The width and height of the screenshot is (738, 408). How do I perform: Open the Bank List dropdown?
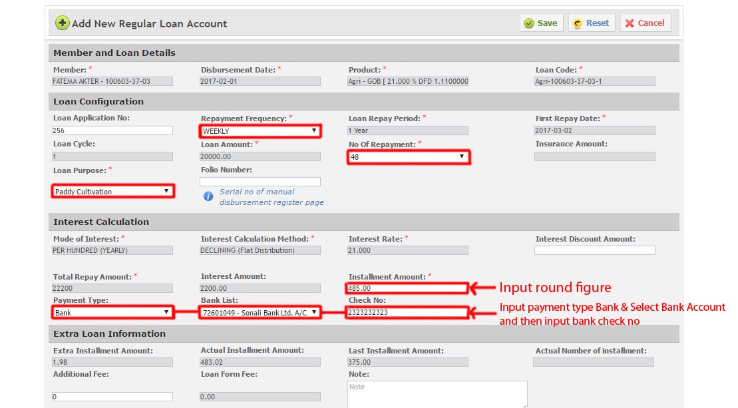260,312
